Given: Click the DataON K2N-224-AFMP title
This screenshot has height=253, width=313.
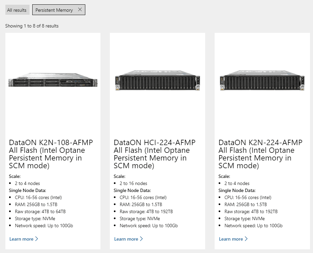Looking at the screenshot, I should 260,154.
